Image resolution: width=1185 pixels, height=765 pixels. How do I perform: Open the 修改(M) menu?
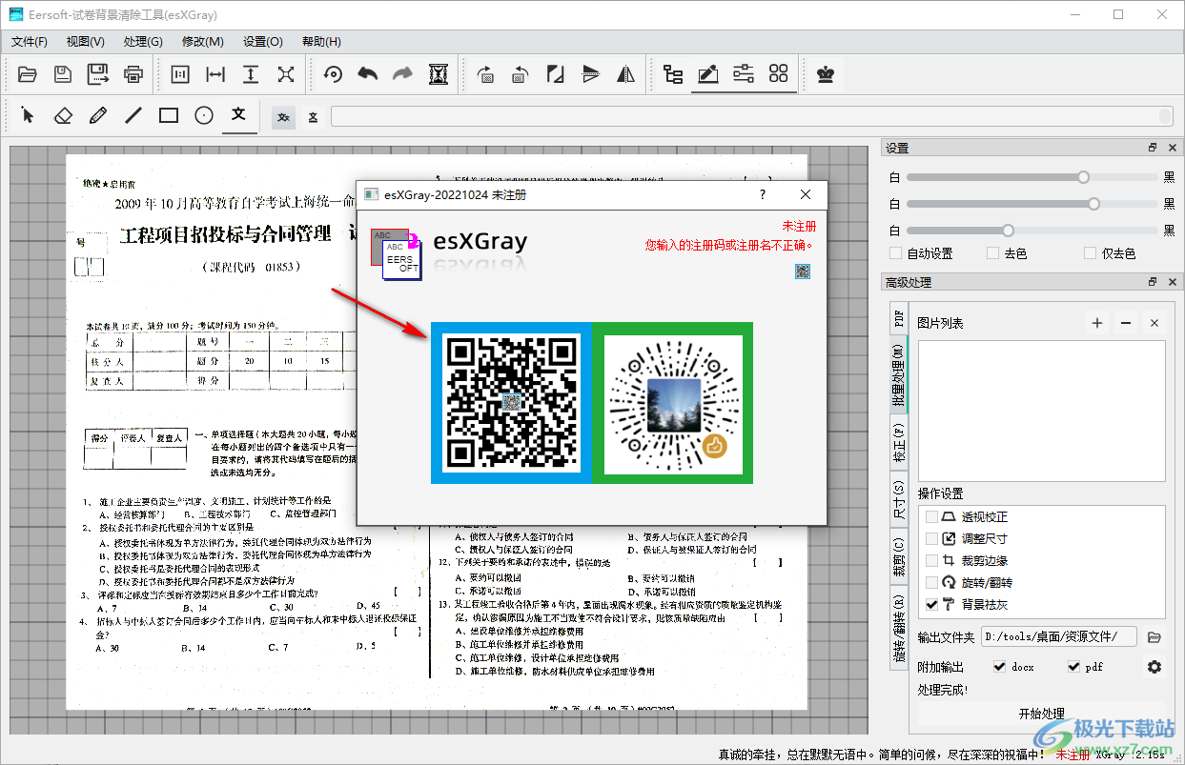click(203, 42)
